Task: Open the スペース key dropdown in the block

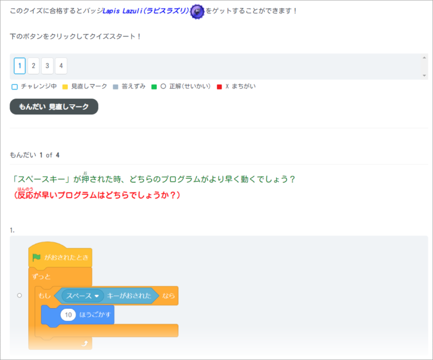Action: (x=96, y=296)
